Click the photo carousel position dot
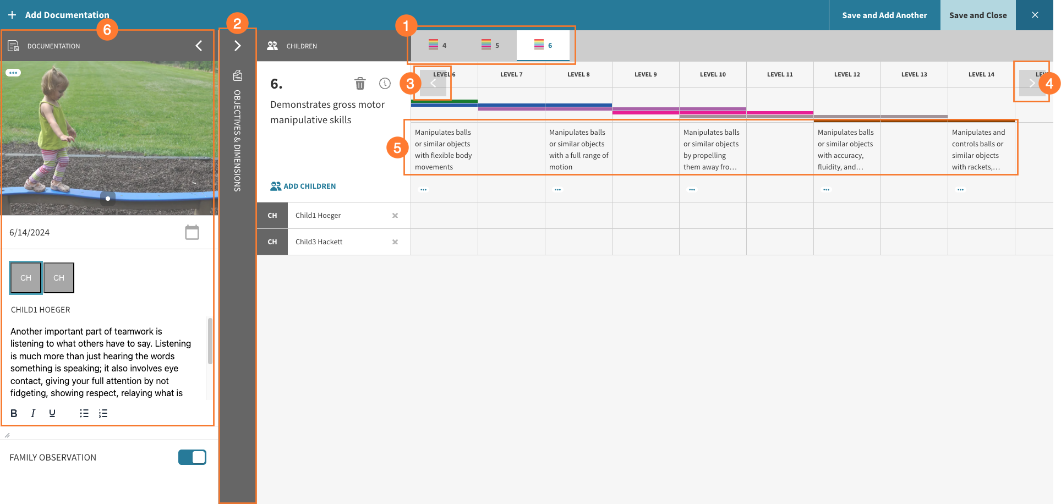1061x504 pixels. tap(108, 199)
